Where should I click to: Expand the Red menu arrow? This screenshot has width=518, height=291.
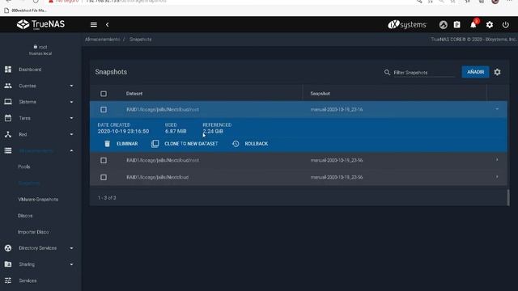[x=71, y=134]
